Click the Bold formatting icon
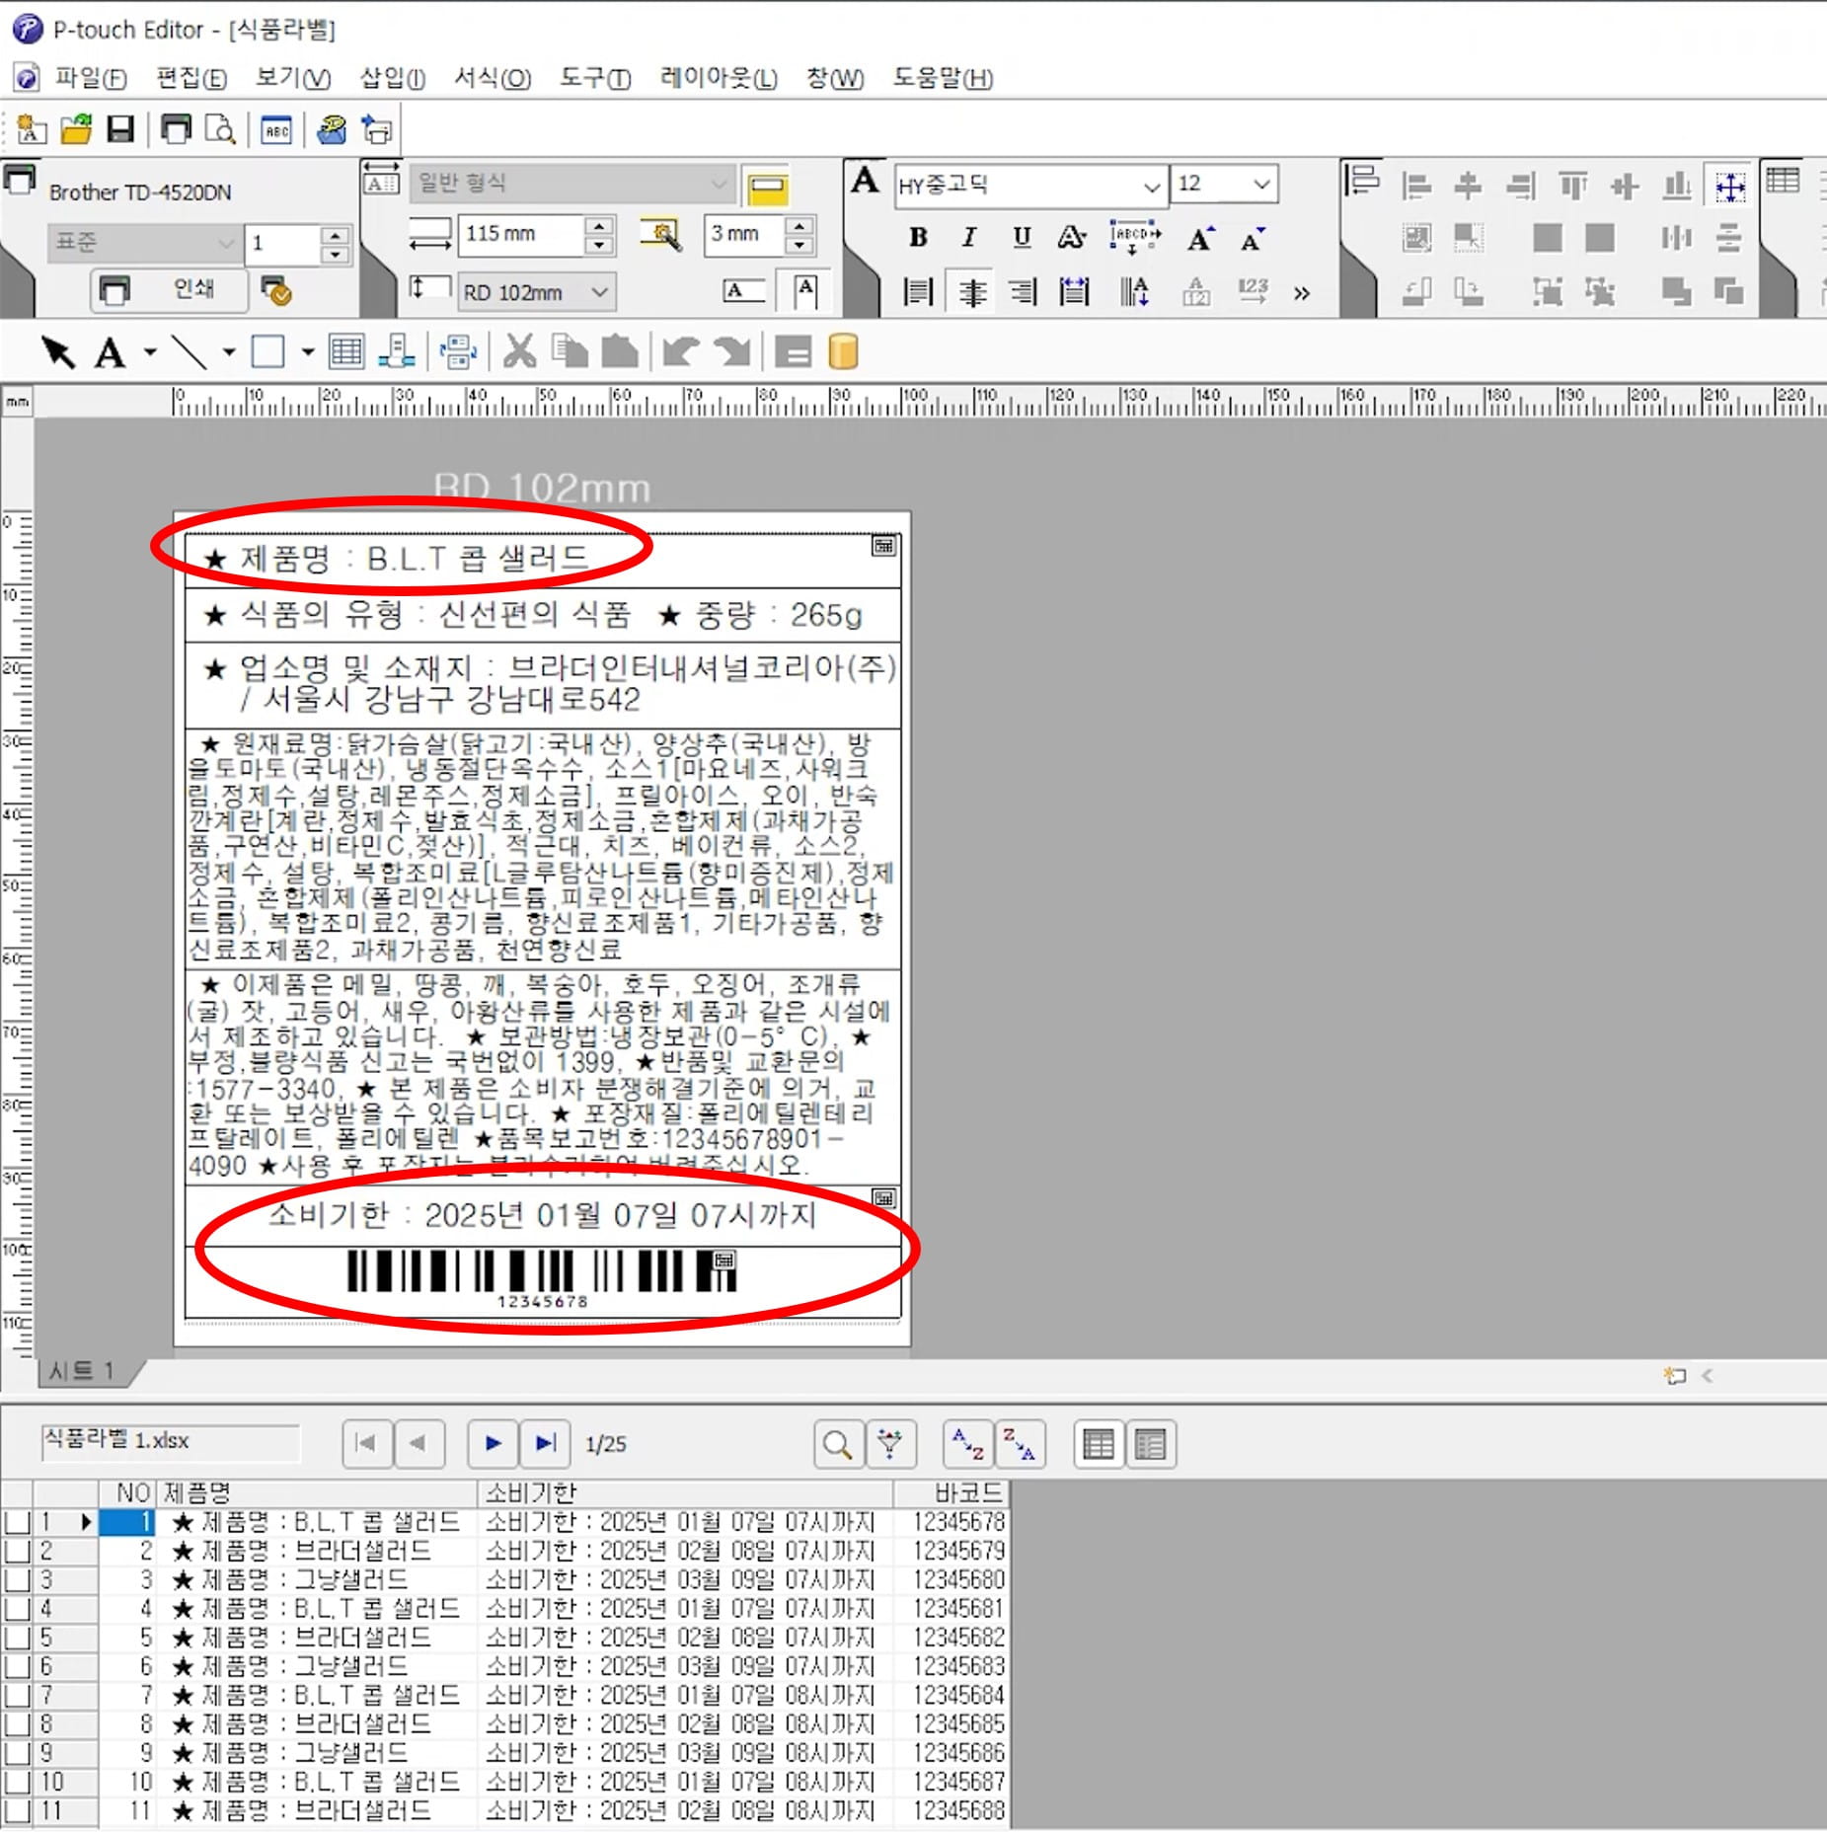The image size is (1827, 1833). [918, 237]
